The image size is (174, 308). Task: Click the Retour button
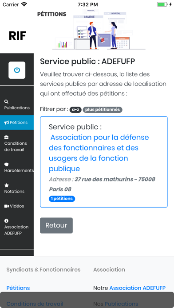[x=56, y=225]
